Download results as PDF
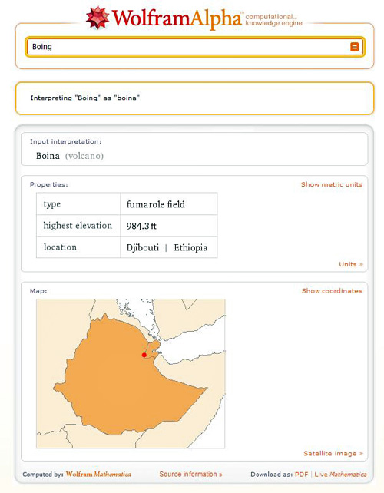The image size is (384, 493). 301,475
